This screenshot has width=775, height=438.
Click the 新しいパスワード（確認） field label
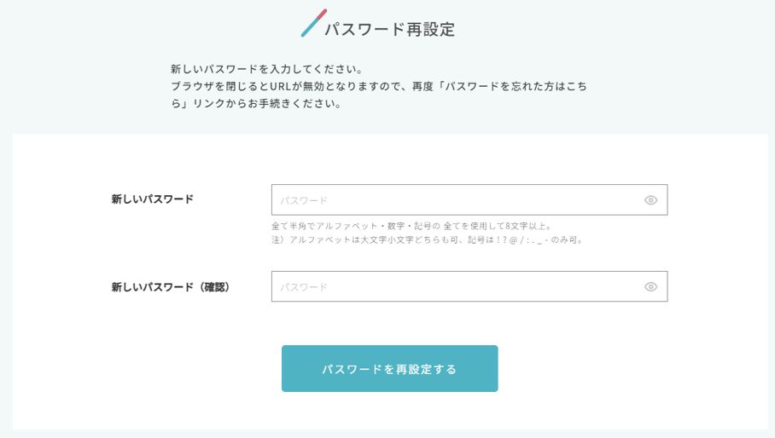pos(171,287)
